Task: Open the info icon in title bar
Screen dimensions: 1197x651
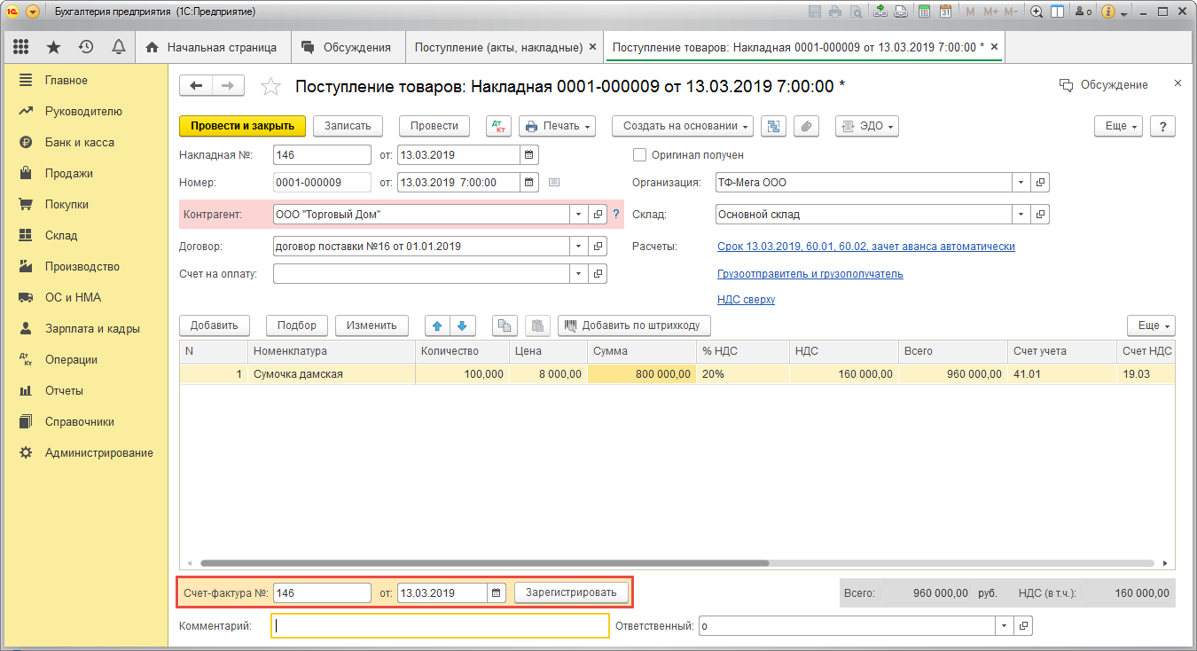Action: (x=1107, y=12)
